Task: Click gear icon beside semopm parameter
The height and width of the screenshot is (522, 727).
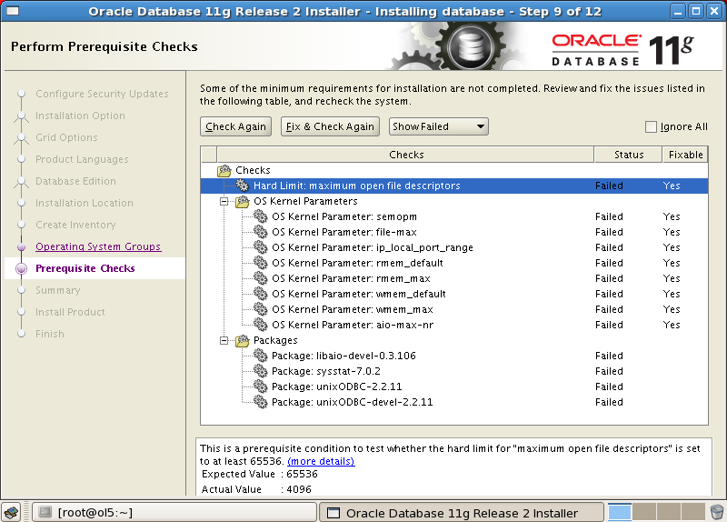Action: 261,216
